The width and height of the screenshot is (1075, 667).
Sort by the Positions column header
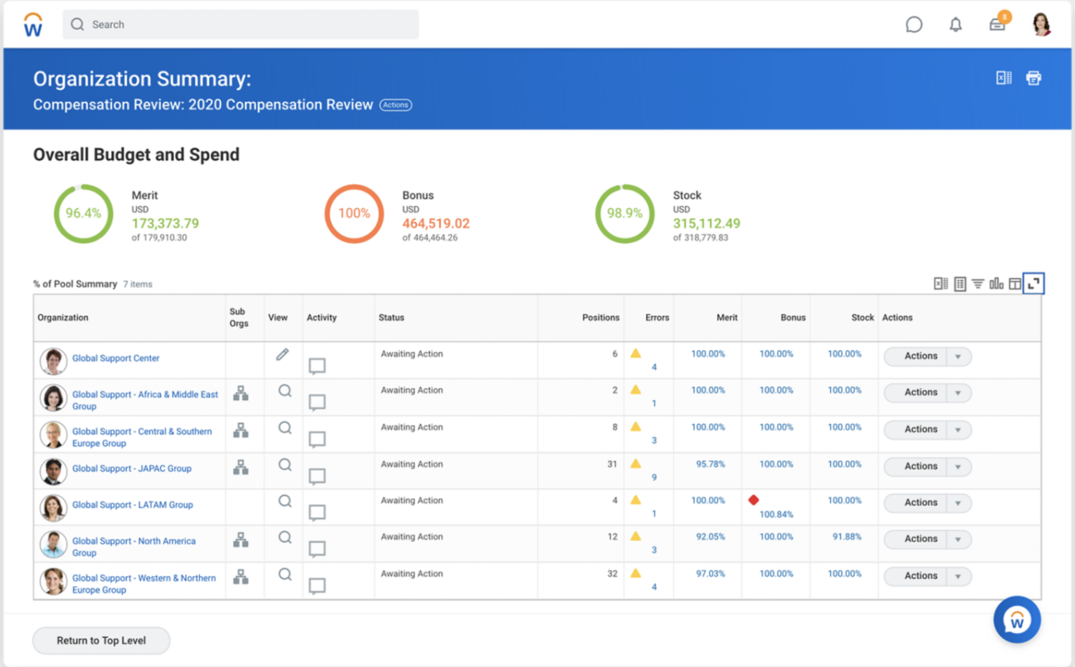[601, 318]
